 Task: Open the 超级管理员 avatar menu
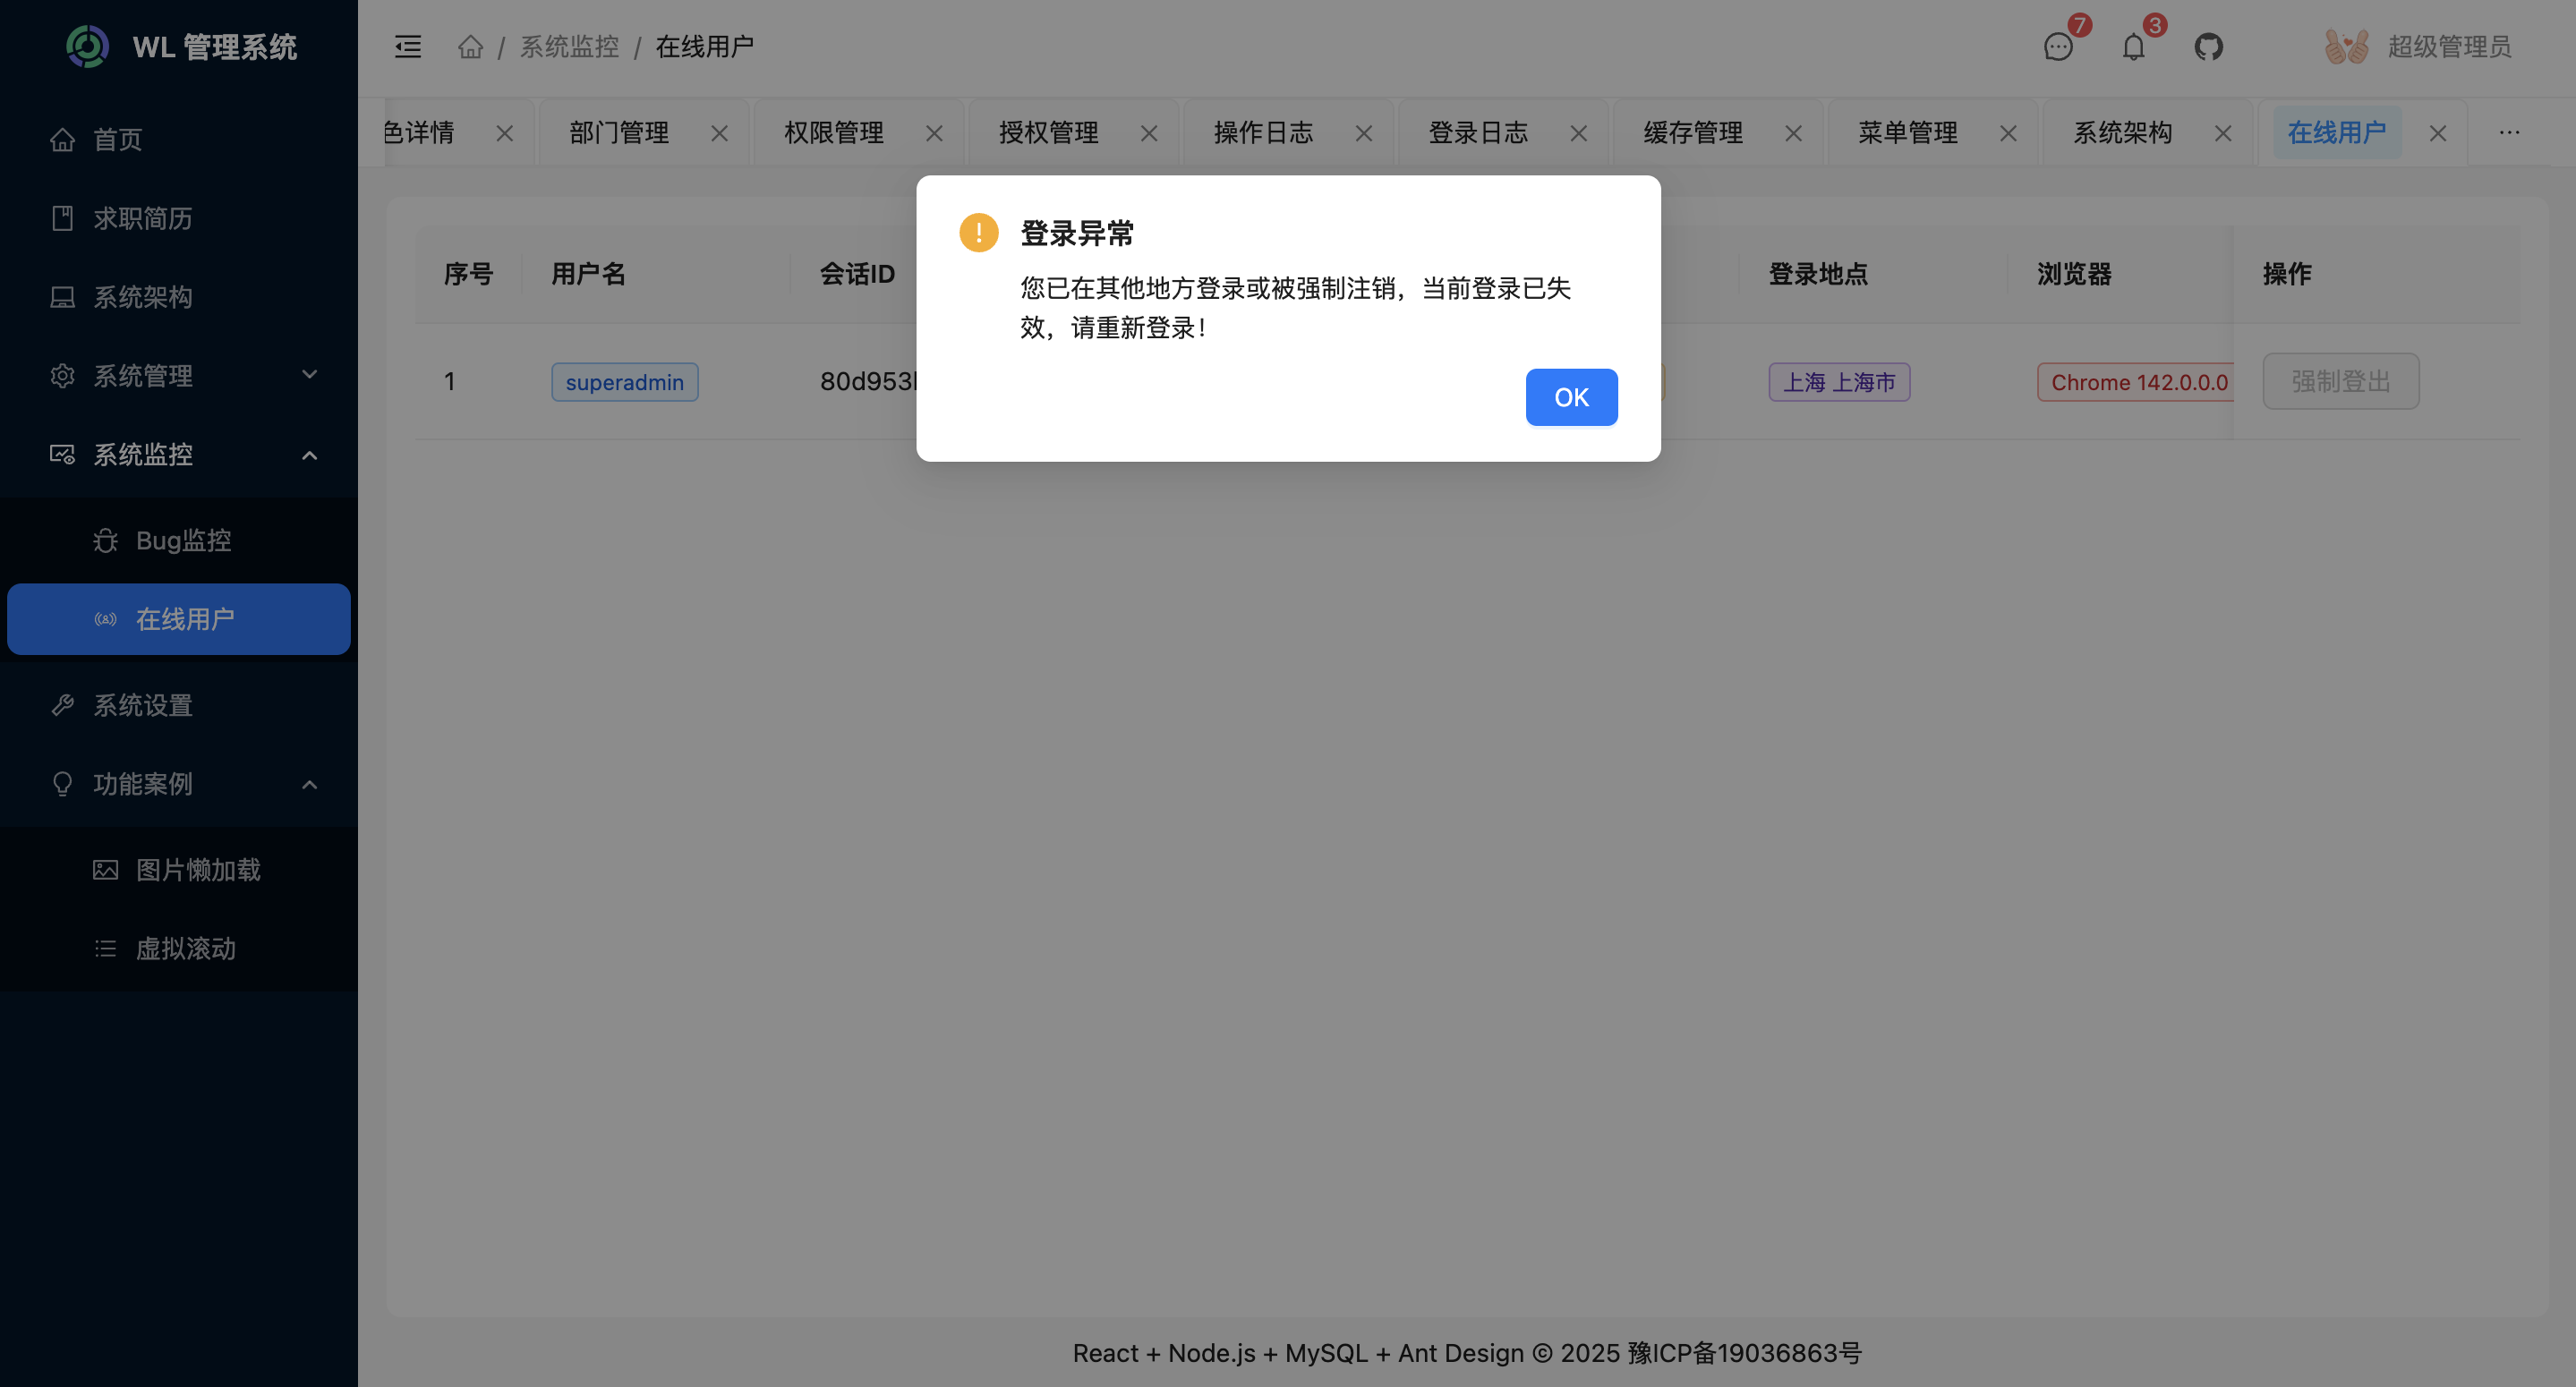(x=2421, y=46)
